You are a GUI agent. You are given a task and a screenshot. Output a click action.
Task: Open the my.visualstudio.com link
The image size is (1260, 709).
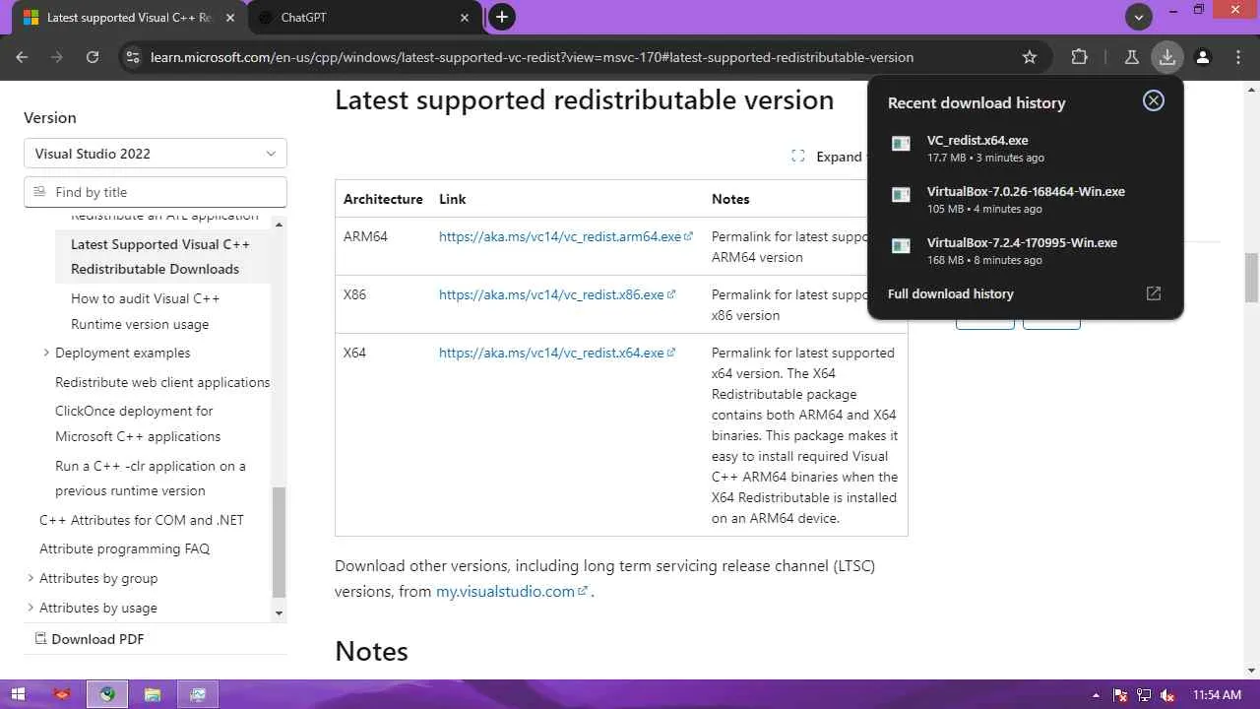(512, 591)
